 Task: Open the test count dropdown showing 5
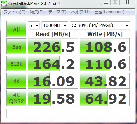[x=34, y=25]
